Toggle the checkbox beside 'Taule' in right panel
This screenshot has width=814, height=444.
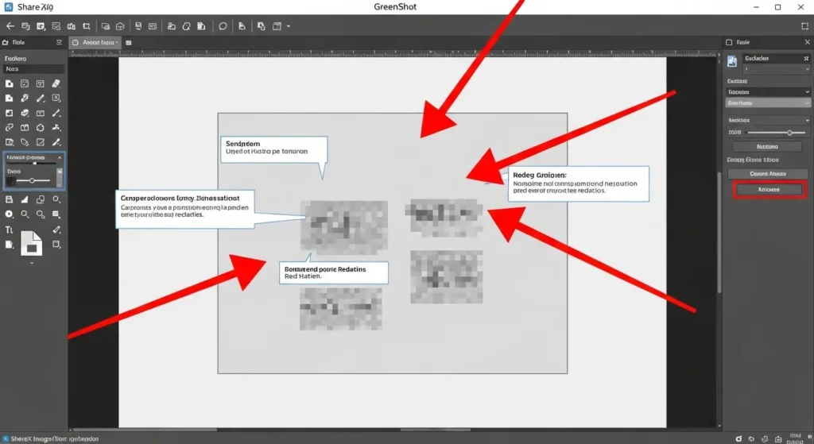point(729,43)
